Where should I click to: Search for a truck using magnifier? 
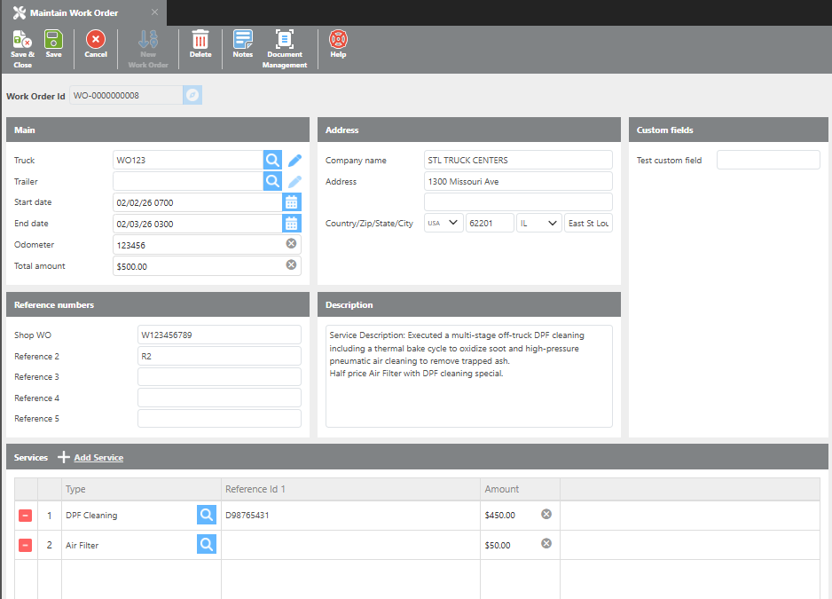click(272, 161)
